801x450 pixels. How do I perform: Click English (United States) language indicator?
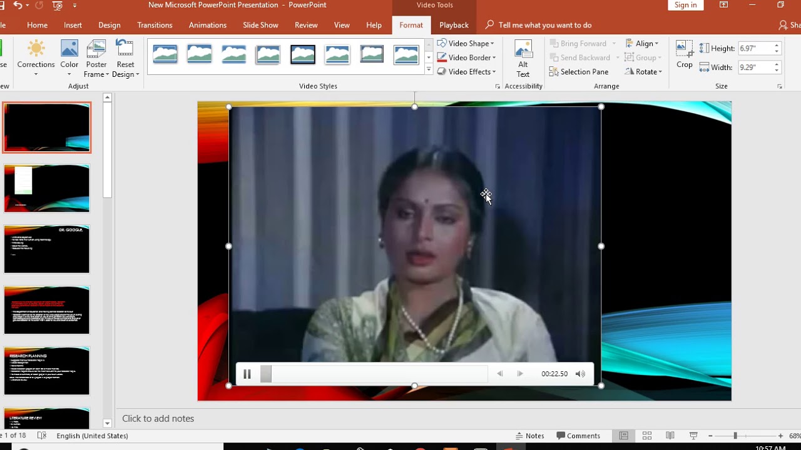point(92,436)
